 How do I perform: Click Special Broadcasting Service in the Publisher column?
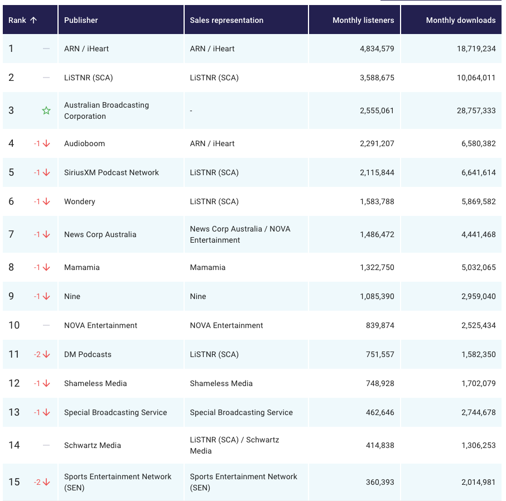coord(115,413)
